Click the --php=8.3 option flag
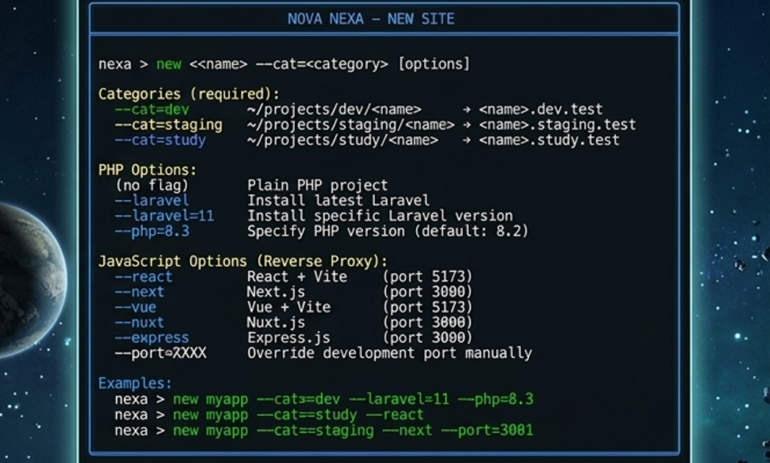Screen dimensions: 770x463 click(152, 231)
